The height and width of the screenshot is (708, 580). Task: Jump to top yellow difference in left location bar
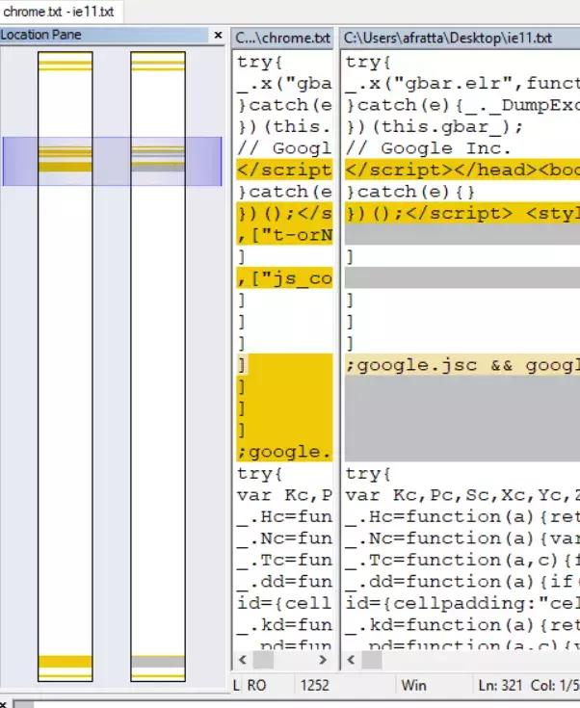(x=66, y=66)
